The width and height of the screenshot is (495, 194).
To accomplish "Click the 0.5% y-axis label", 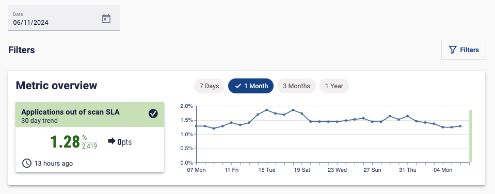I will pos(186,149).
